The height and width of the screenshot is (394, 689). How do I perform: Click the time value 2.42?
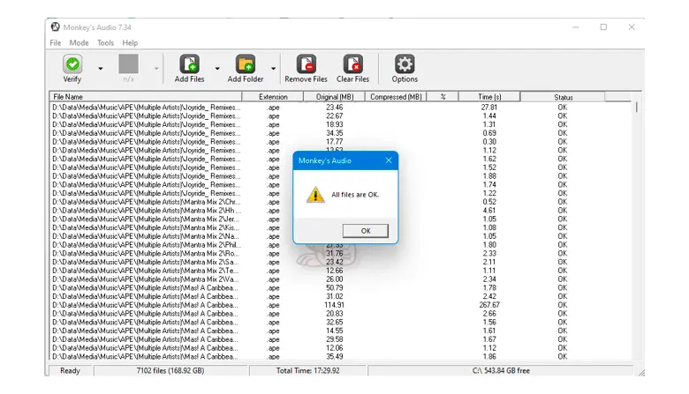[x=489, y=296]
